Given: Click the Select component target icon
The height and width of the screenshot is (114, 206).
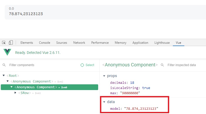Looking at the screenshot, I should coord(82,65).
